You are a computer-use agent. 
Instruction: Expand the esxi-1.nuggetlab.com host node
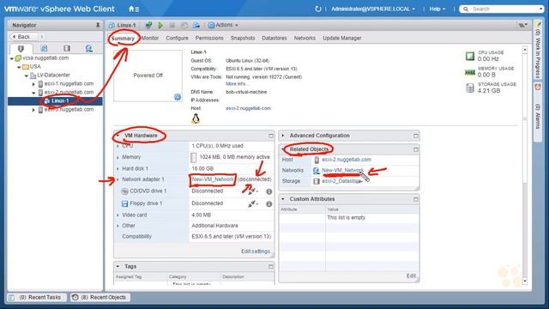point(33,84)
